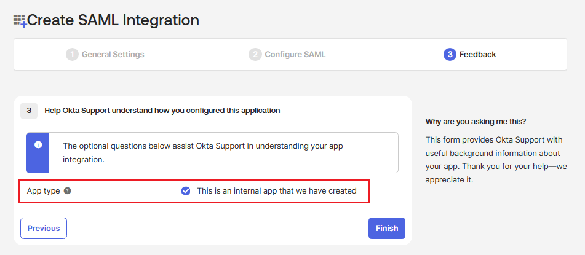Click the blue info icon in the notice box
Image resolution: width=585 pixels, height=255 pixels.
click(x=38, y=145)
